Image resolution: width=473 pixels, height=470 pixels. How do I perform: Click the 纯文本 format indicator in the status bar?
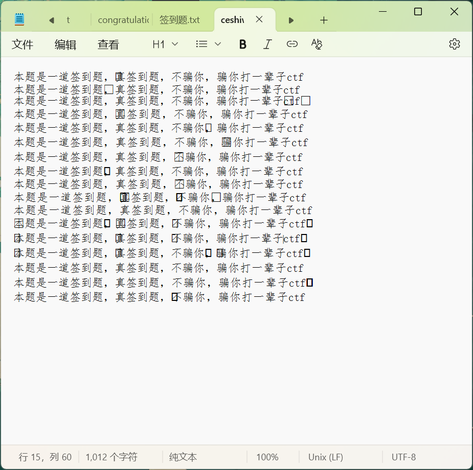click(183, 457)
